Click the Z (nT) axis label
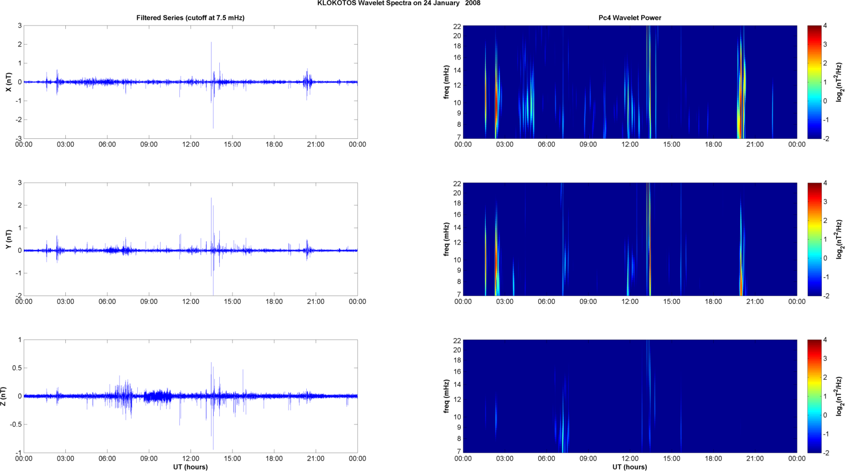Screen dimensions: 845x471 click(4, 396)
